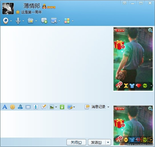Open font settings with the A icon
This screenshot has width=155, height=147.
(x=5, y=107)
